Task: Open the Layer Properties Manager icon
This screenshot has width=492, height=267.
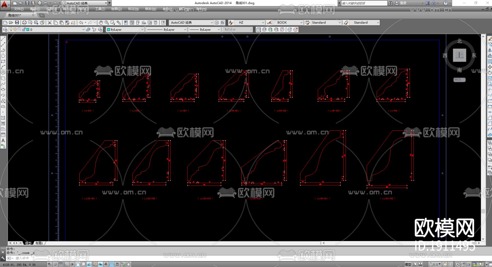Action: [5, 29]
